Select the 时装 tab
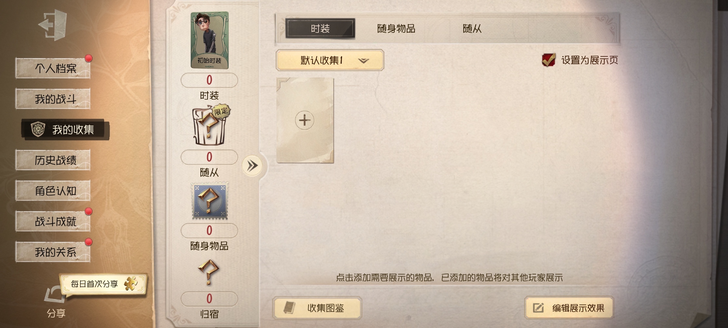 click(320, 29)
